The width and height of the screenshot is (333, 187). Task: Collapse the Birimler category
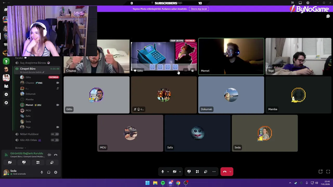(x=21, y=148)
